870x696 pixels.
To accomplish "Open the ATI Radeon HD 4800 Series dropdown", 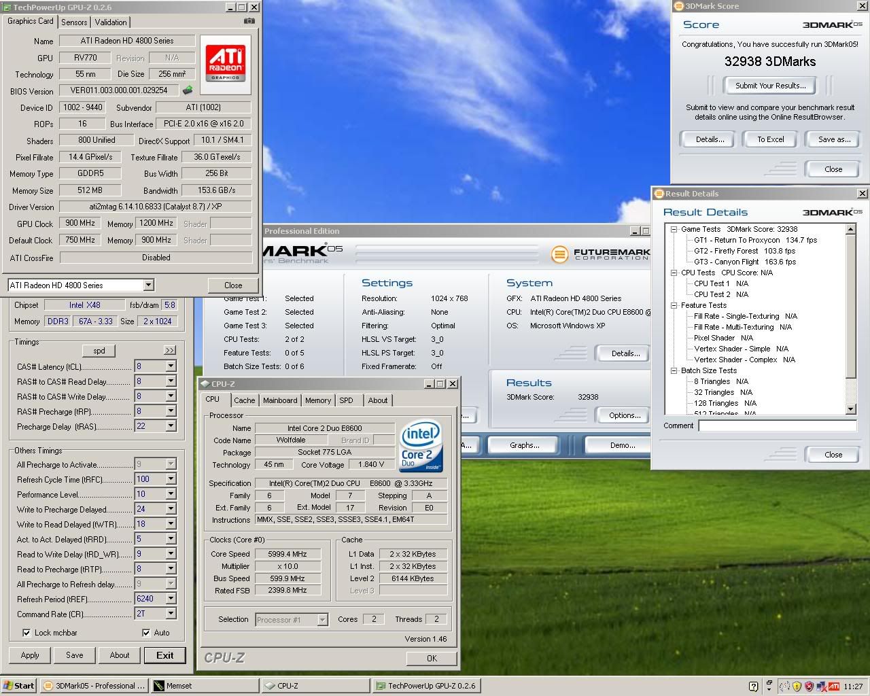I will point(148,285).
